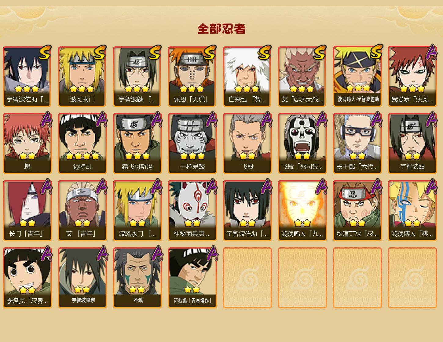The height and width of the screenshot is (342, 443).
Task: Select the A-rank 宇智波鼬 card
Action: tap(412, 144)
